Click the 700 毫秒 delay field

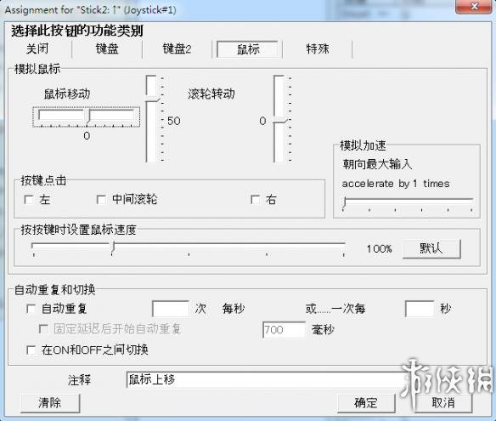pos(284,330)
